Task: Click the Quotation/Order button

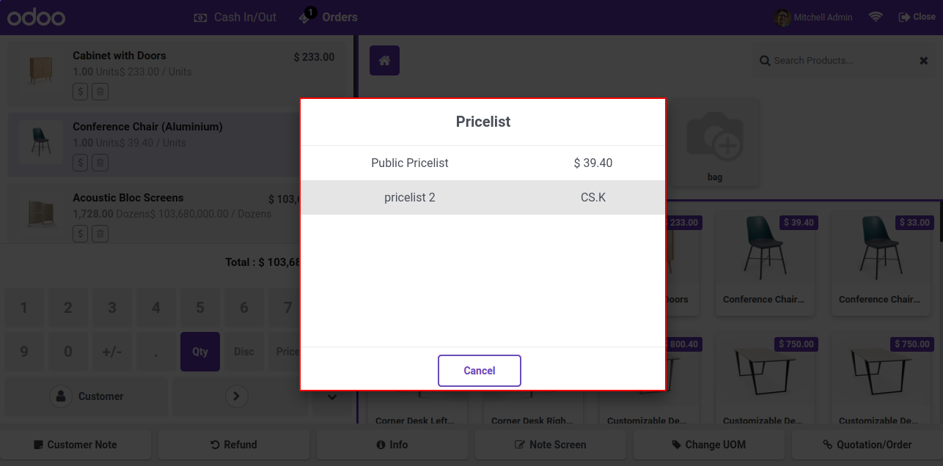Action: coord(867,445)
